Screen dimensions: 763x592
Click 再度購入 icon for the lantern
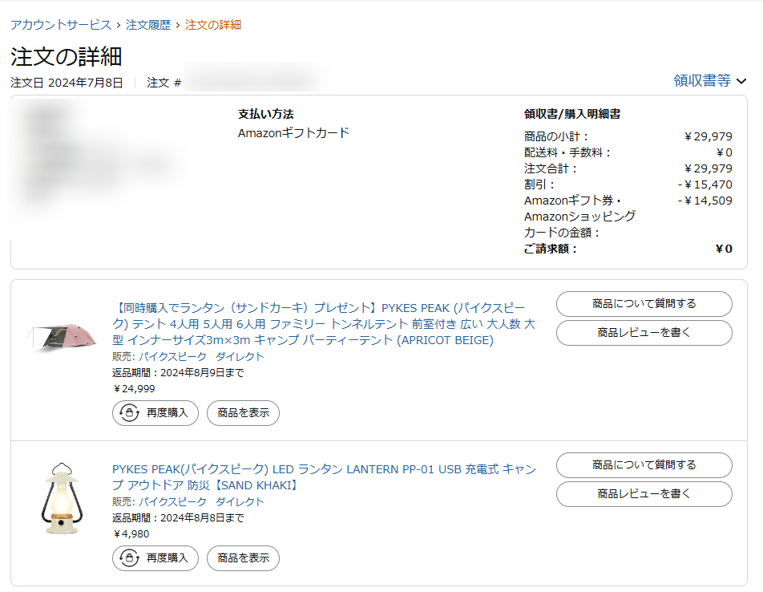127,558
